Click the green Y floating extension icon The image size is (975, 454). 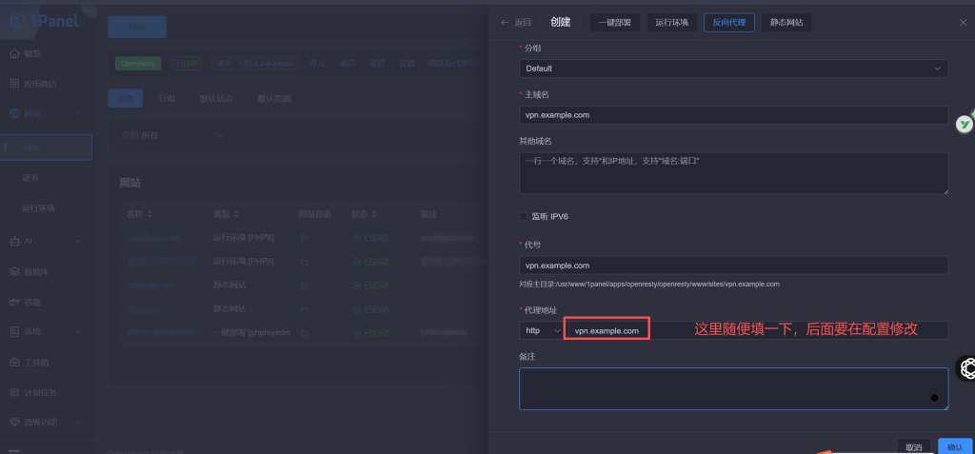click(x=965, y=124)
